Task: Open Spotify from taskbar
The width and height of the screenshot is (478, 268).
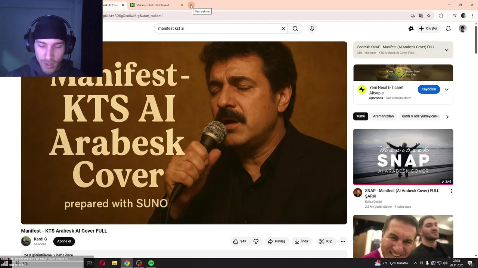Action: (x=151, y=263)
